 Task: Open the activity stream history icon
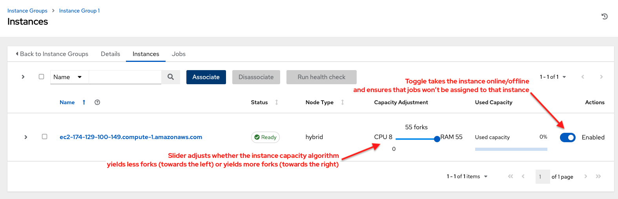605,16
